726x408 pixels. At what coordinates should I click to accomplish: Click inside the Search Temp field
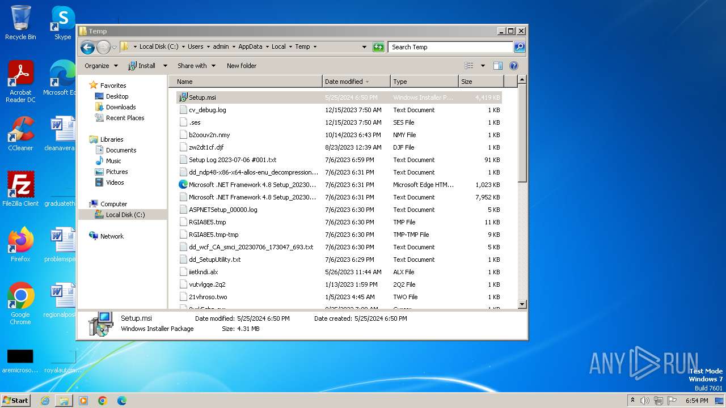450,47
